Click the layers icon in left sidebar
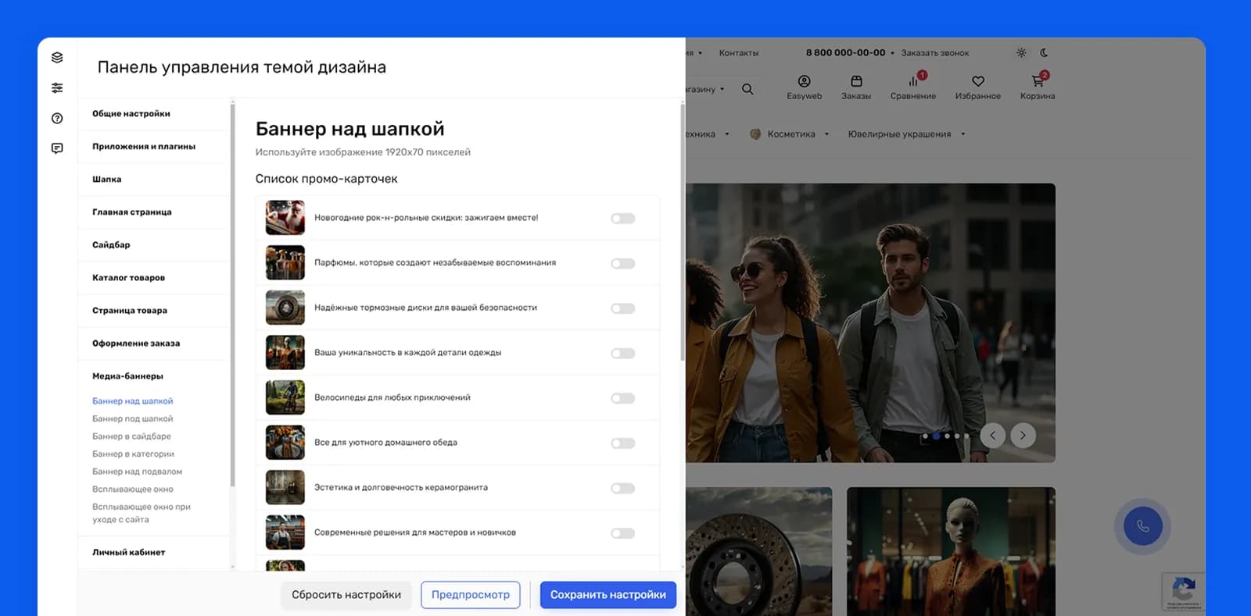The height and width of the screenshot is (616, 1251). pyautogui.click(x=57, y=58)
